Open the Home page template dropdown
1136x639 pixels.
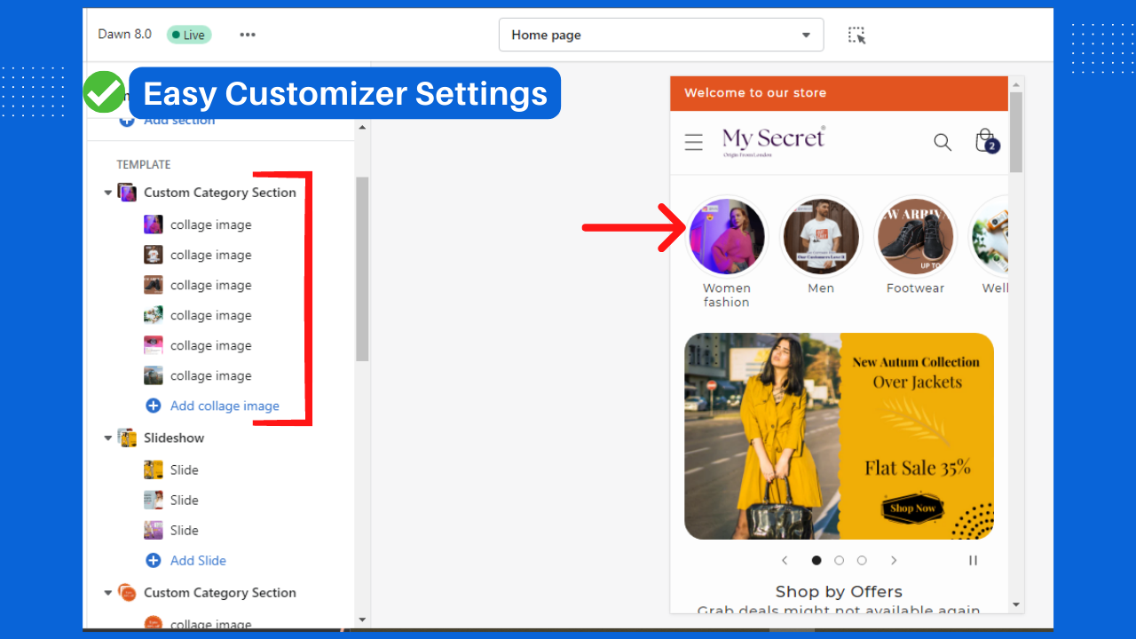tap(660, 35)
